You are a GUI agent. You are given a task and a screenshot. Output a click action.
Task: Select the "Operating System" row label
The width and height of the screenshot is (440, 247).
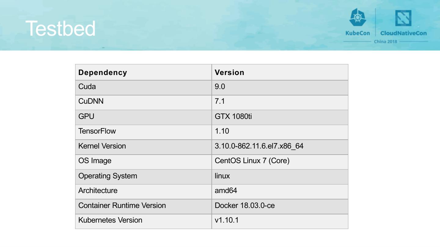(108, 176)
